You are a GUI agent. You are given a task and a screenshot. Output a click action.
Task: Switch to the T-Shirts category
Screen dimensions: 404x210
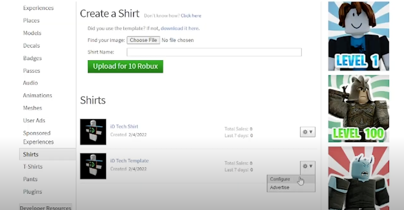pos(33,167)
